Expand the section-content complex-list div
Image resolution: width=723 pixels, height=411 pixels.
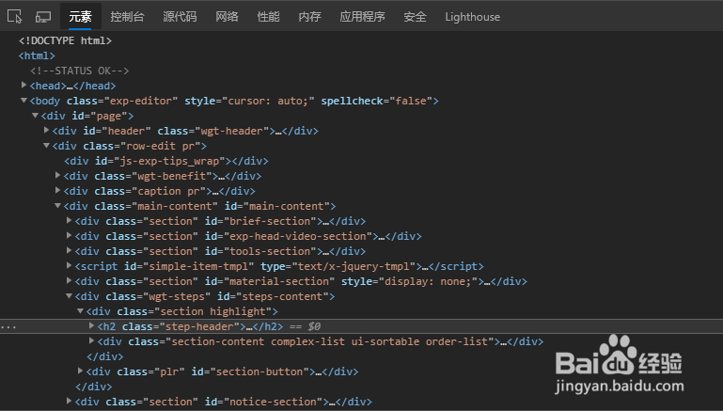92,341
